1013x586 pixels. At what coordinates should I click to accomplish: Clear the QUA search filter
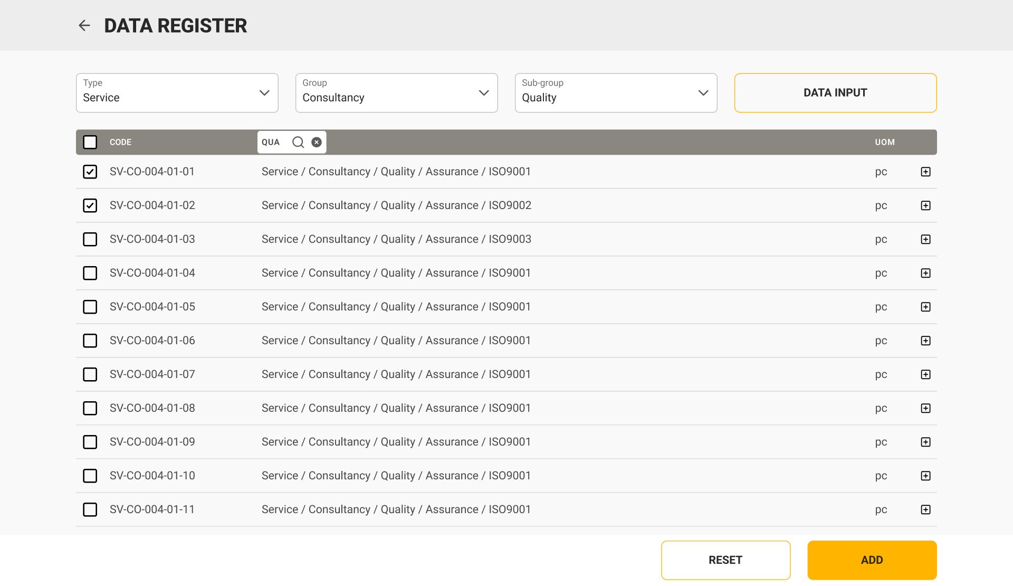click(x=317, y=142)
